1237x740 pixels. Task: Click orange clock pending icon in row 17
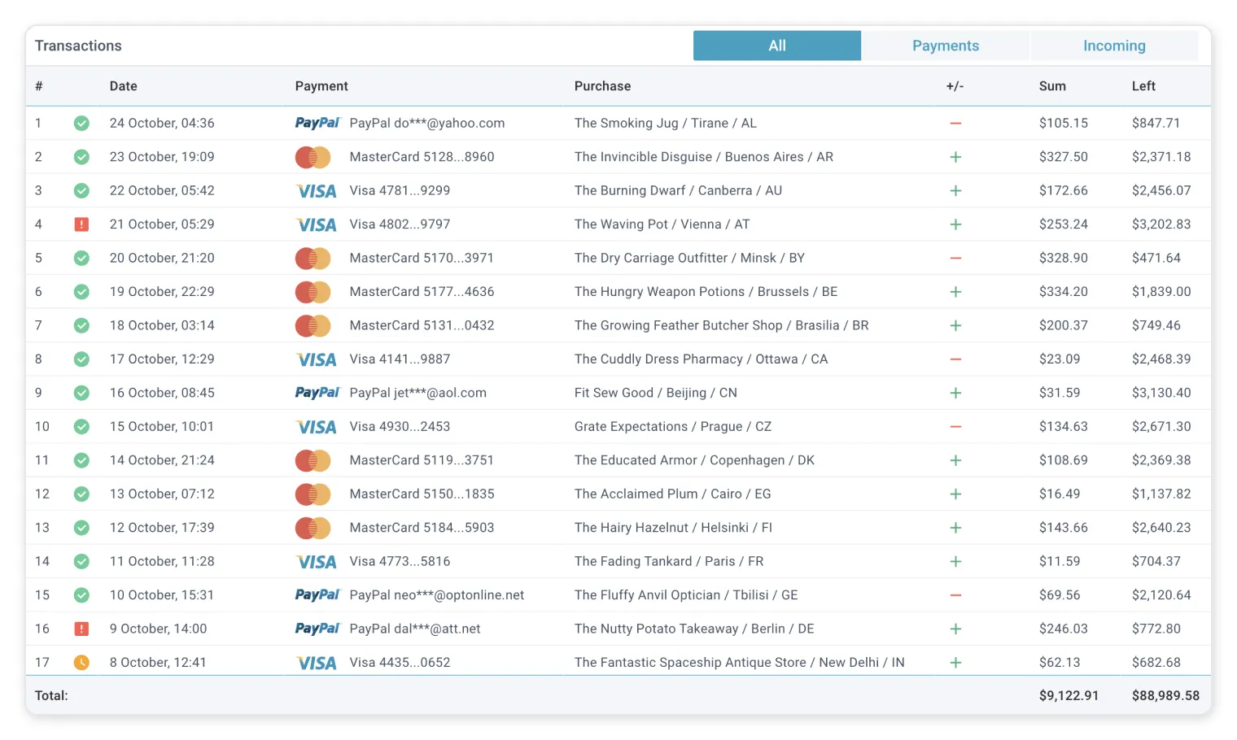(81, 663)
